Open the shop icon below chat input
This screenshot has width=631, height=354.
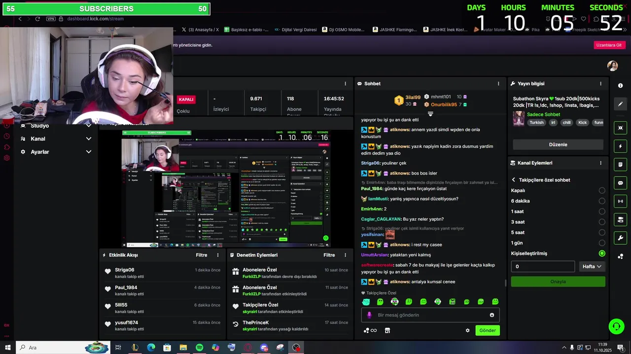[x=387, y=330]
